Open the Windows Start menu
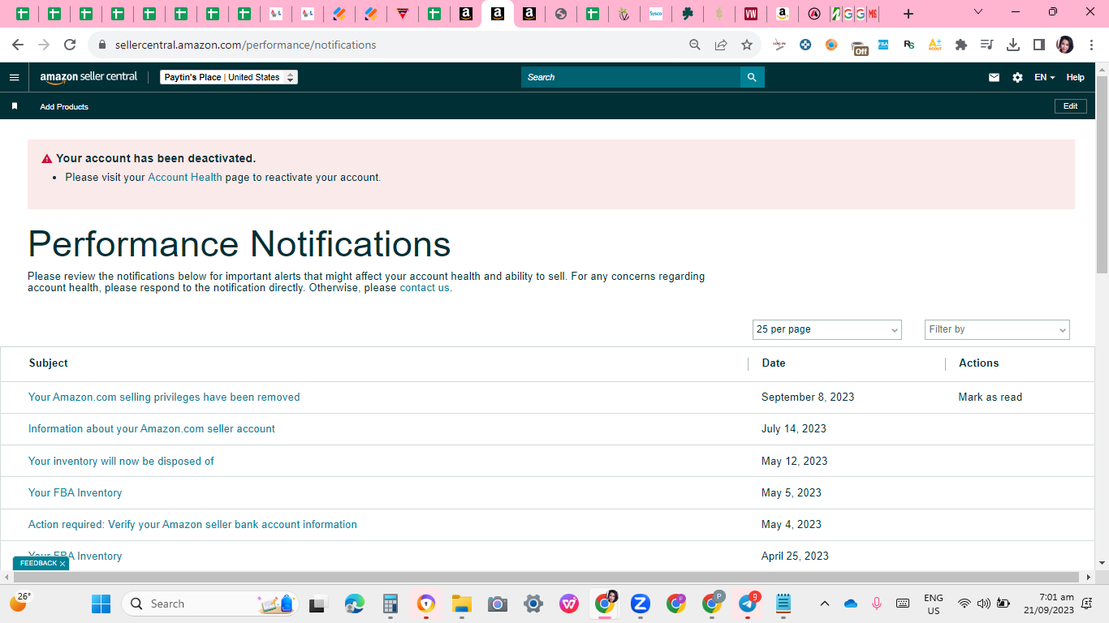The width and height of the screenshot is (1109, 623). (x=101, y=604)
